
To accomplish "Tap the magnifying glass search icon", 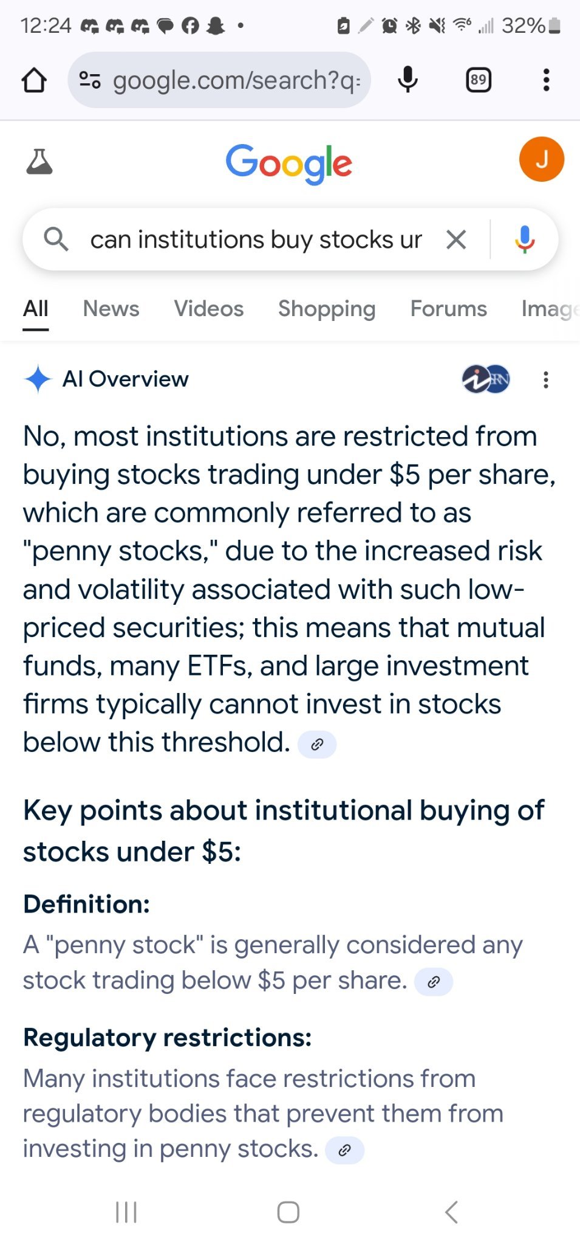I will (x=56, y=240).
